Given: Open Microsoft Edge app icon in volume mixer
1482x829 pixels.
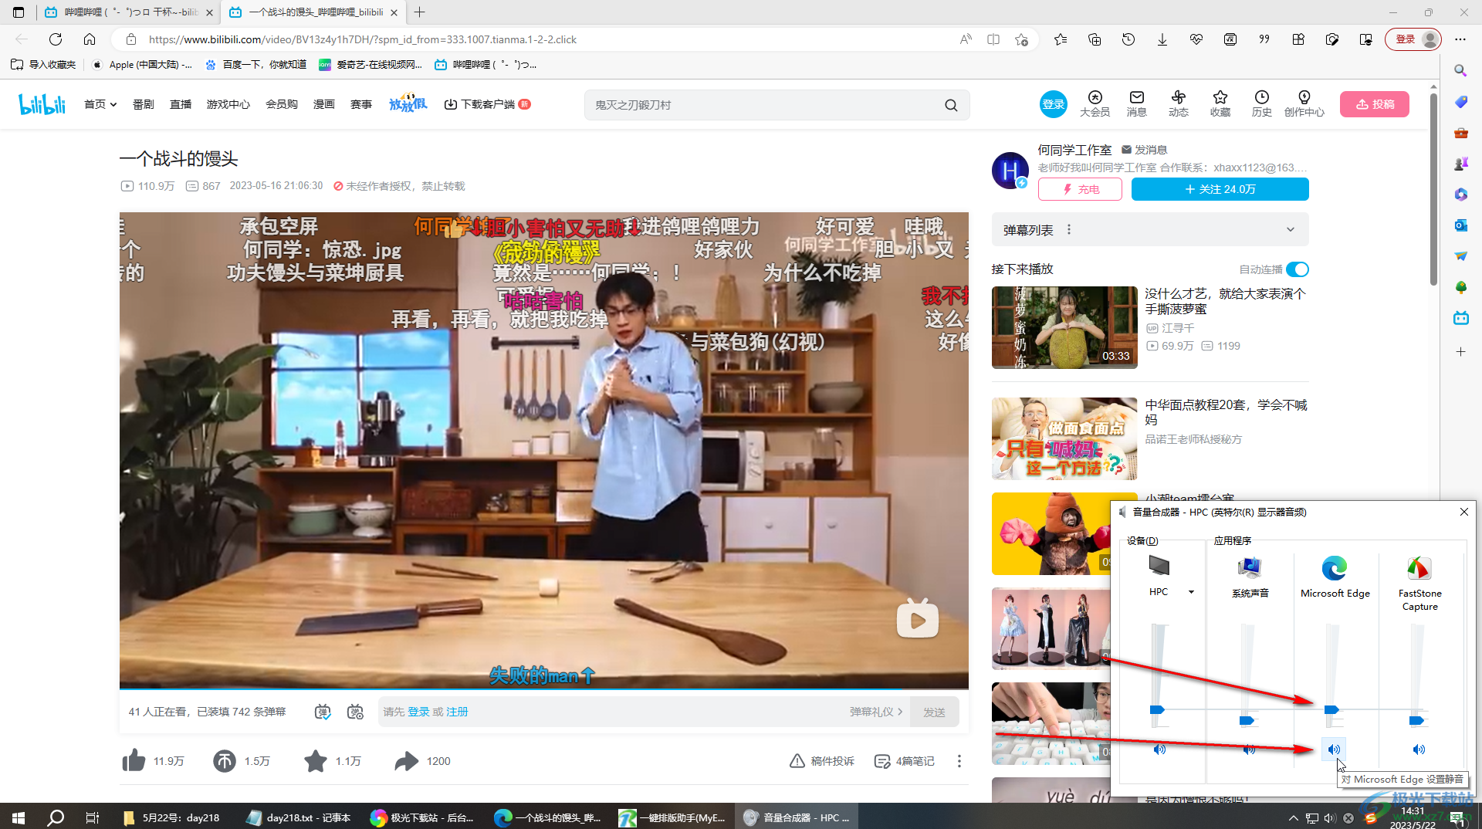Looking at the screenshot, I should 1334,568.
